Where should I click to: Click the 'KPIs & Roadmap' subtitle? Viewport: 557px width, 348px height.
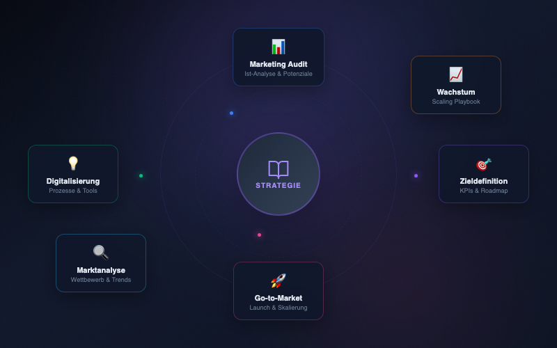(484, 191)
